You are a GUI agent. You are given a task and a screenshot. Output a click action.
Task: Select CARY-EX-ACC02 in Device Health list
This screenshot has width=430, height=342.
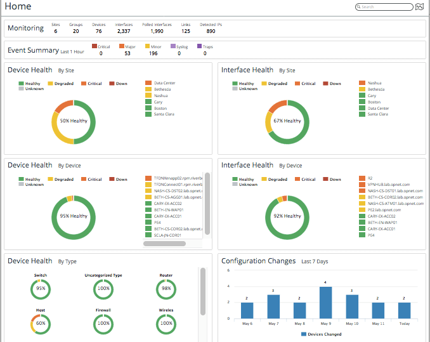[164, 204]
